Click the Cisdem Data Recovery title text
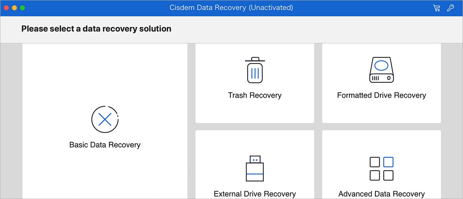This screenshot has width=463, height=199. point(231,8)
